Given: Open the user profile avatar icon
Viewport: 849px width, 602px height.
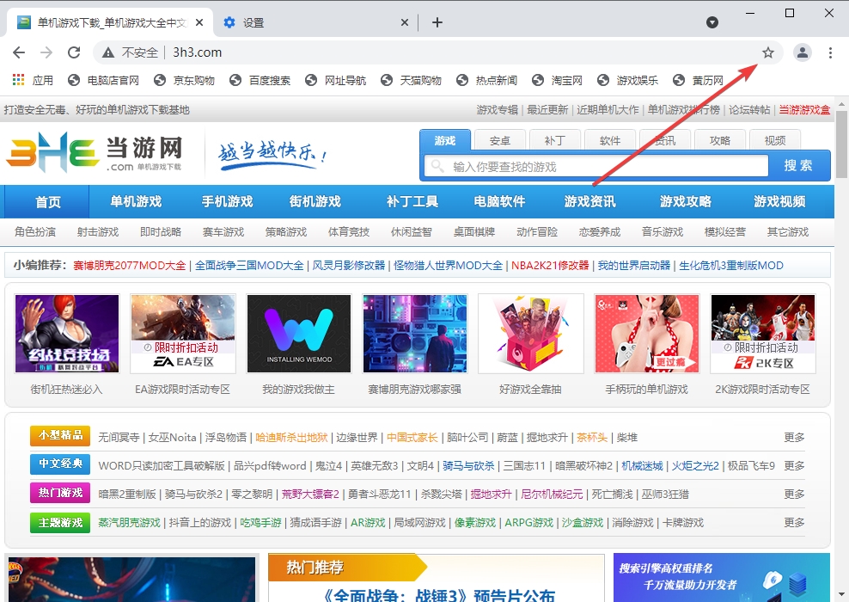Looking at the screenshot, I should (x=803, y=52).
